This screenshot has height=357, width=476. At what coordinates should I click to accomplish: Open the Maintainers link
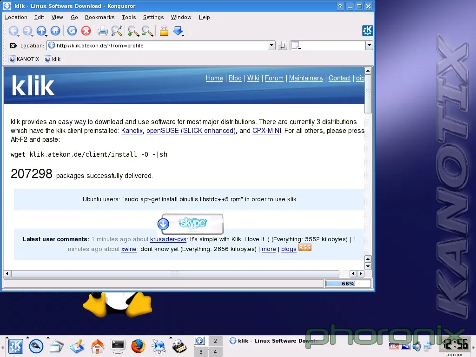tap(306, 78)
